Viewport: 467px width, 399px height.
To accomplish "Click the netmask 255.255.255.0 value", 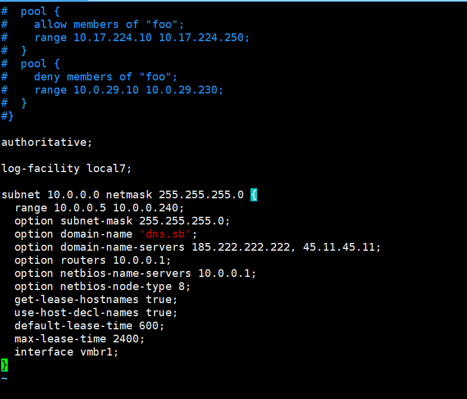I will click(201, 195).
